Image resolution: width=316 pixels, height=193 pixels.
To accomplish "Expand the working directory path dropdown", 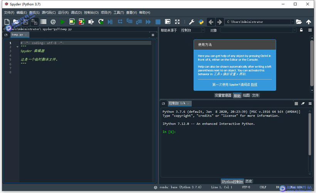I will [292, 21].
